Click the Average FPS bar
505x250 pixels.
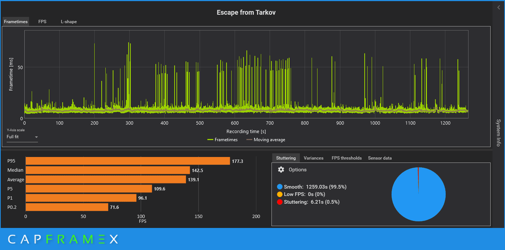pos(106,179)
